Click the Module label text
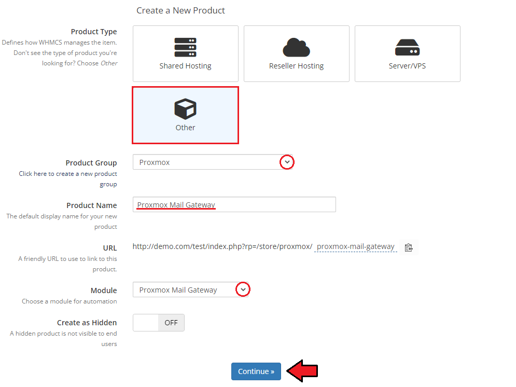This screenshot has width=516, height=387. (104, 291)
